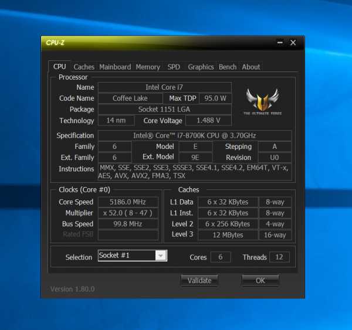Click the Validate button
Image resolution: width=352 pixels, height=330 pixels.
pyautogui.click(x=199, y=280)
